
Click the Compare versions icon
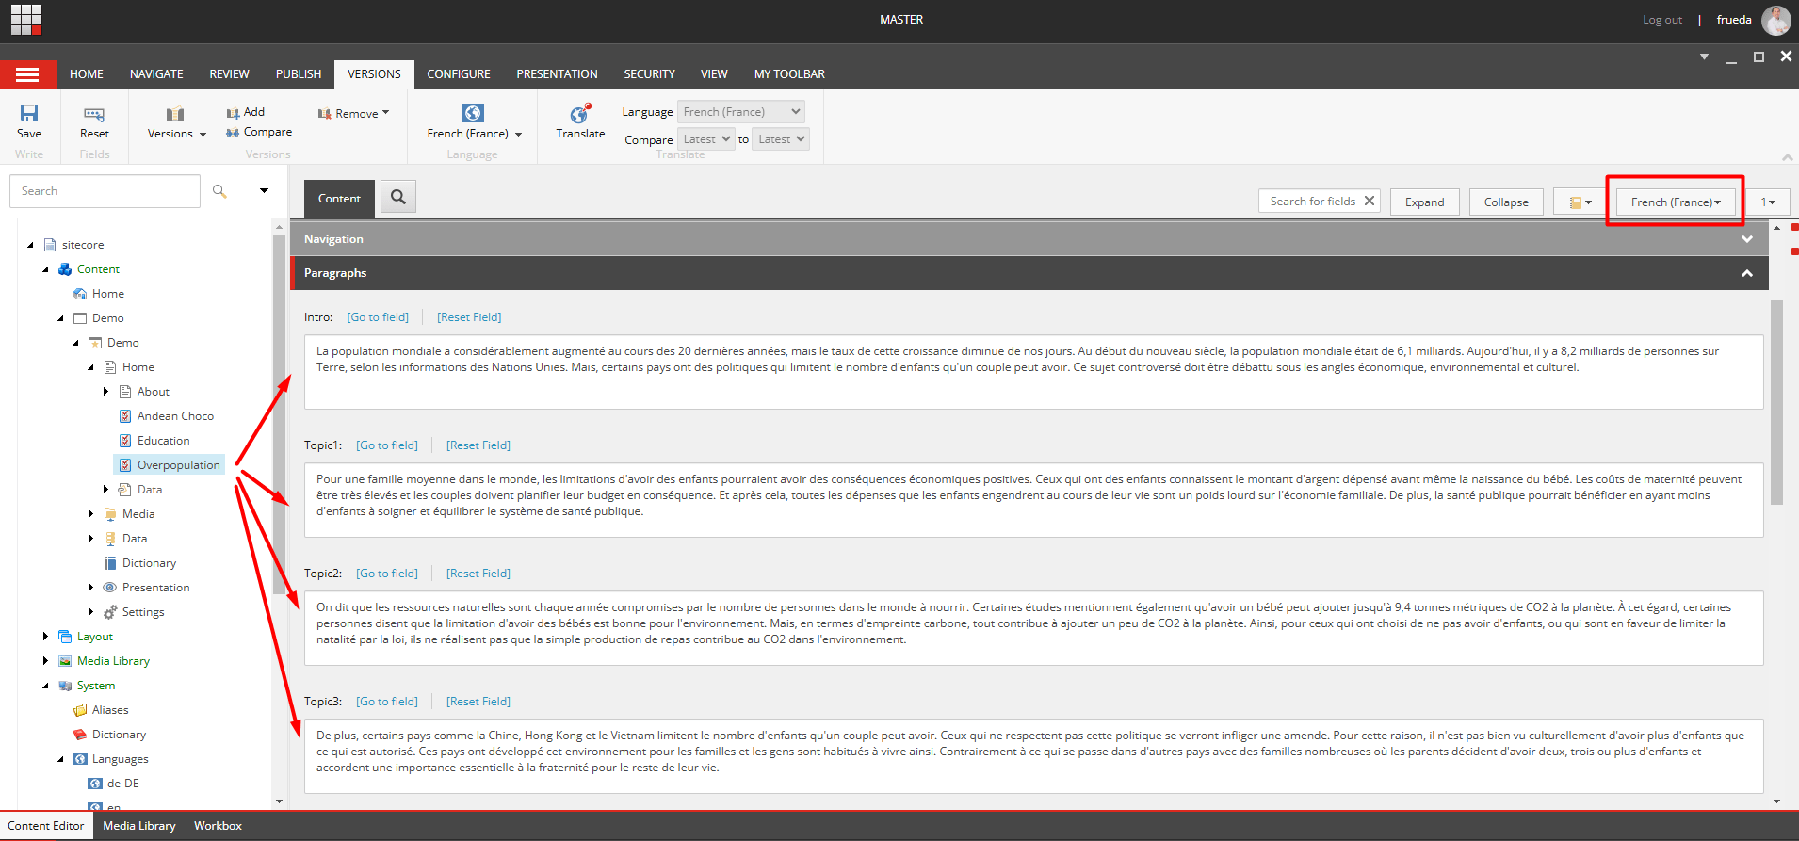click(x=233, y=133)
